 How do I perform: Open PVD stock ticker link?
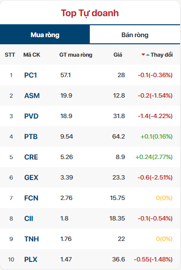point(31,116)
